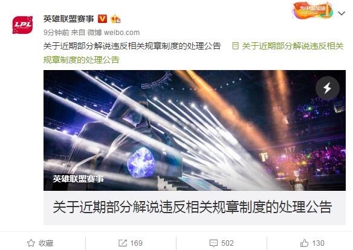Click the membership crown badge icon
The width and height of the screenshot is (353, 250).
[115, 19]
